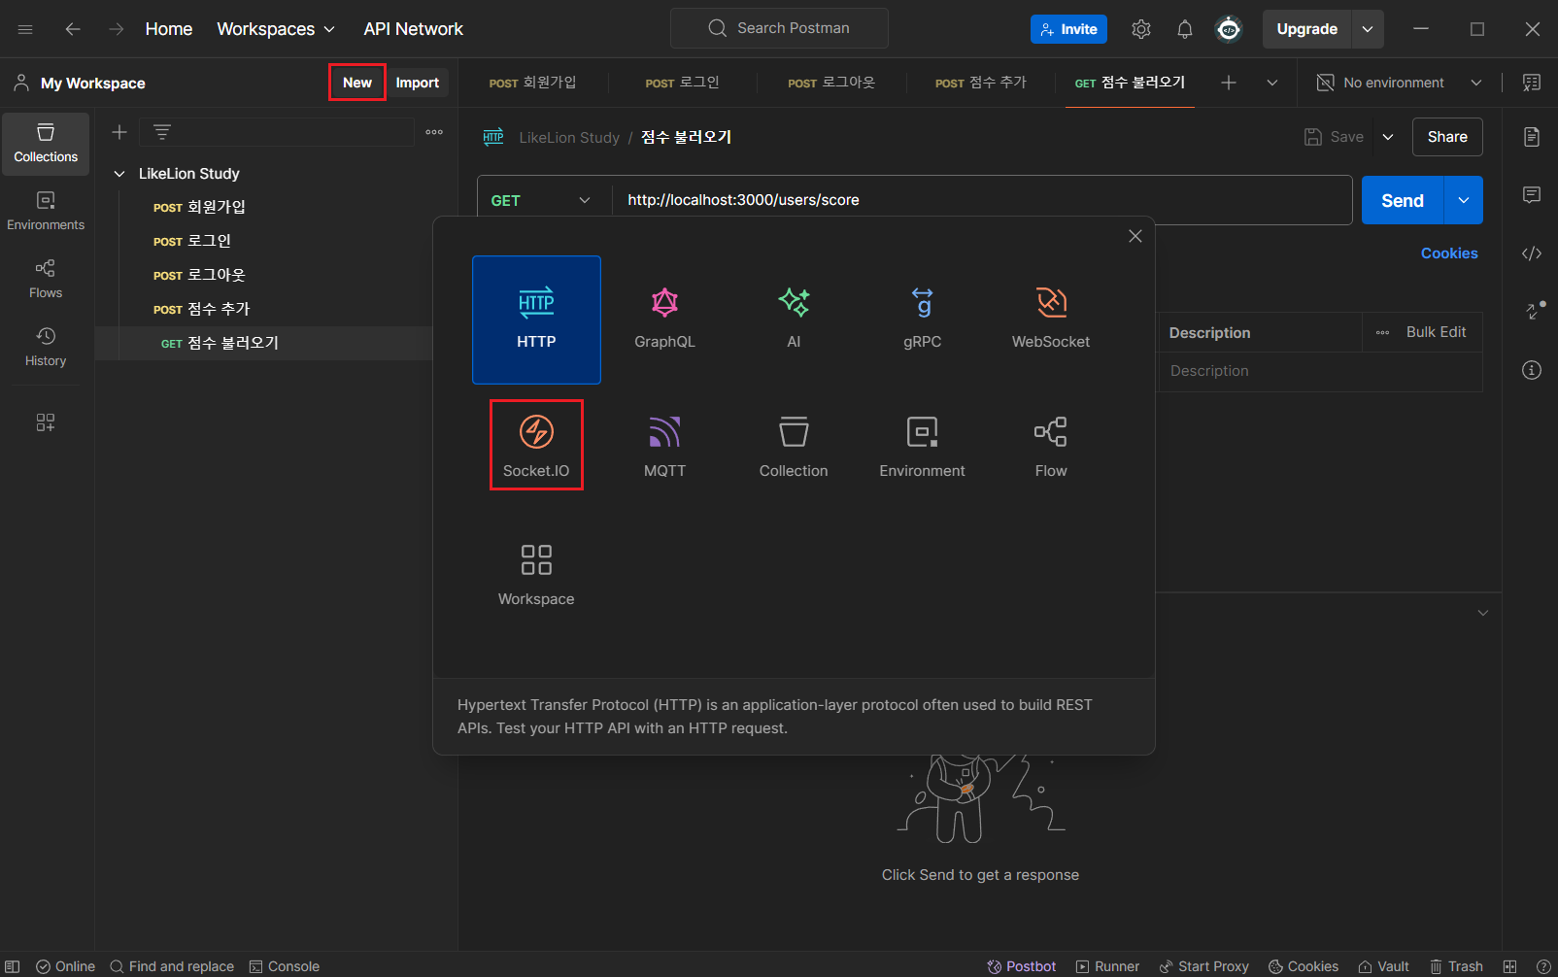1558x977 pixels.
Task: Go back with the left arrow
Action: 73,29
